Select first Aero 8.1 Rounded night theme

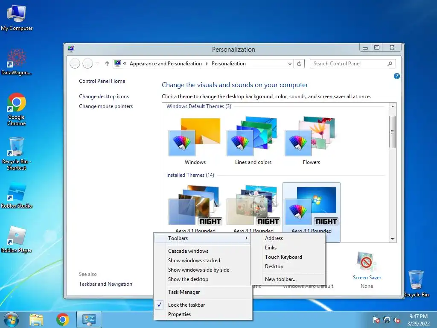point(195,209)
